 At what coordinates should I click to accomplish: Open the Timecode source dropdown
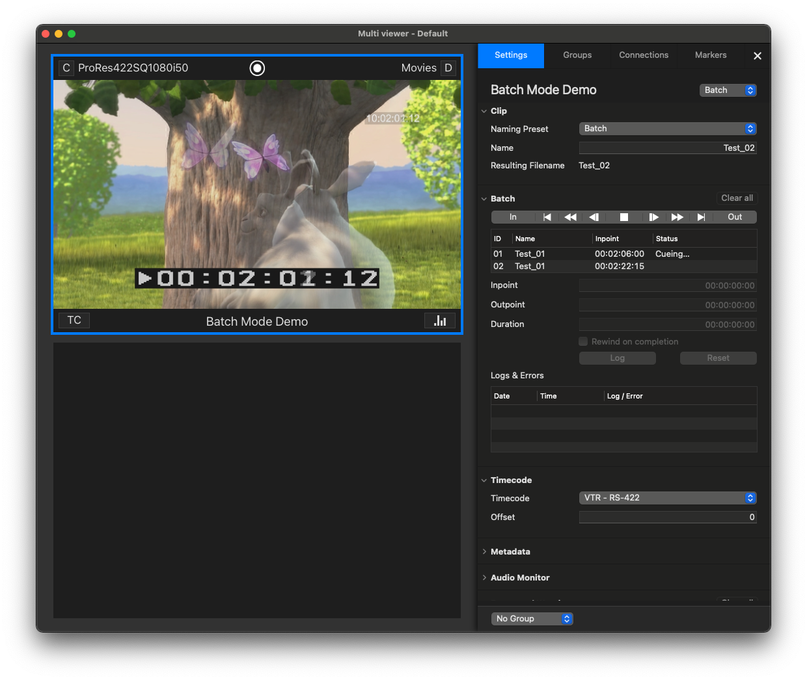tap(668, 498)
